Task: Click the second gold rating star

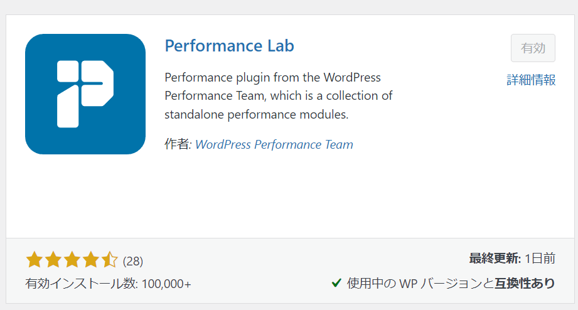Action: coord(53,260)
